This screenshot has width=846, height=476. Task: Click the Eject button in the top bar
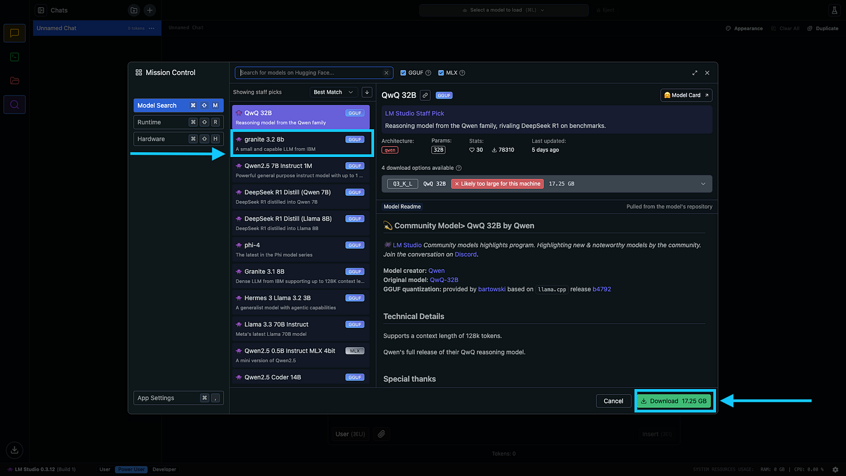606,10
